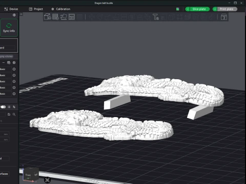Select the Scale gizmo tool
This screenshot has height=184, width=246.
(x=108, y=17)
